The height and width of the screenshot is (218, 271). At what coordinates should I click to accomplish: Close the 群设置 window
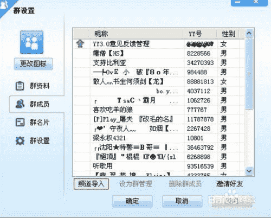[x=256, y=2]
